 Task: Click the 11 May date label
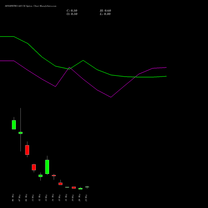33,198
